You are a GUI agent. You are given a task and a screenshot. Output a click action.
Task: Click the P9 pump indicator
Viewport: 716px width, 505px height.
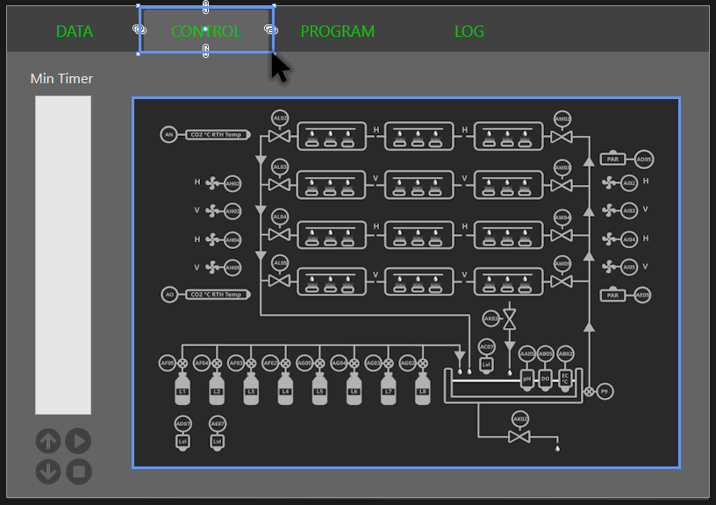click(605, 392)
